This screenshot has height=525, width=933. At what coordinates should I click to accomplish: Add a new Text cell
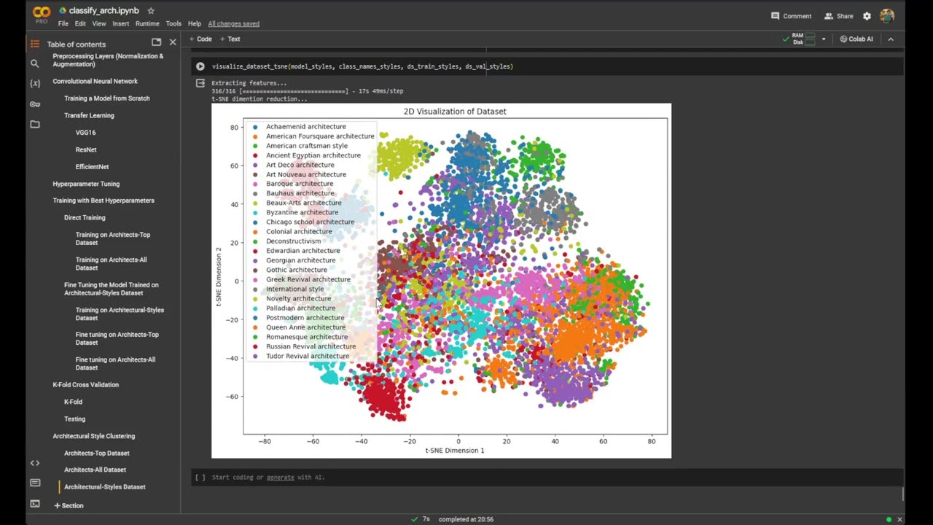coord(230,39)
